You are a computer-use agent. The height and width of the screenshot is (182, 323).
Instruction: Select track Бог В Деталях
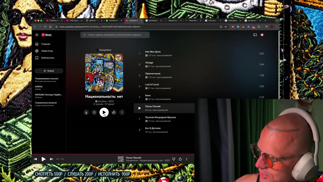pos(153,128)
